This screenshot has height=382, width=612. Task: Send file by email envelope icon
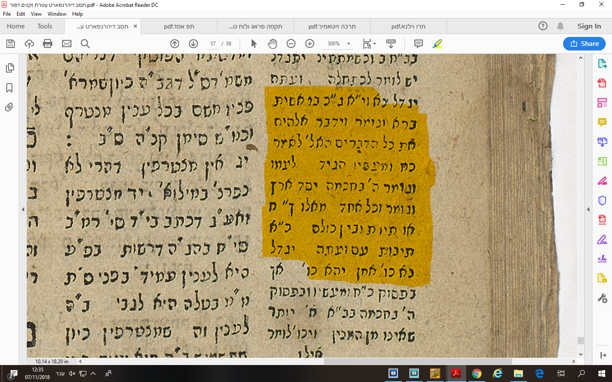[67, 44]
